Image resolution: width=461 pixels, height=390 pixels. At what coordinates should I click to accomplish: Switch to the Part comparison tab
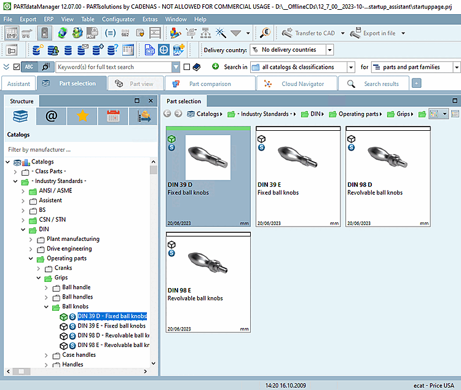209,84
